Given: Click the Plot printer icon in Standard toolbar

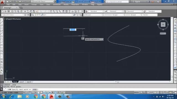Looking at the screenshot, I should pos(12,11).
